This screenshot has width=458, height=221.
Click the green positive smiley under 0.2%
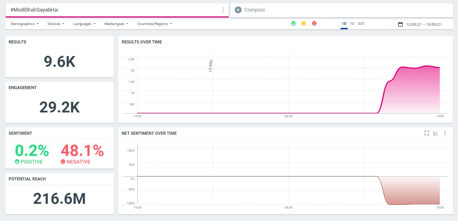pyautogui.click(x=17, y=162)
